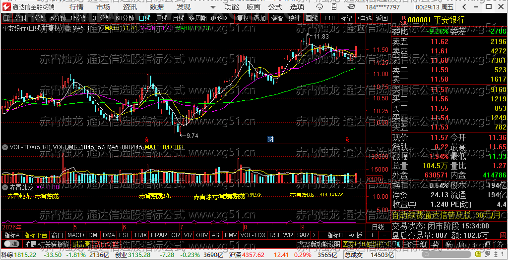The width and height of the screenshot is (508, 260).
Task: Click the 财富圈 link at bottom
Action: pyautogui.click(x=81, y=245)
